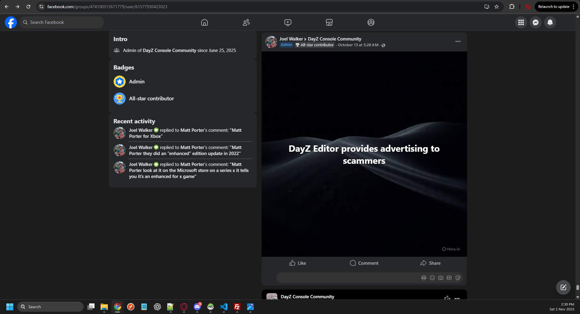This screenshot has height=314, width=580.
Task: Open Joel Walker's name link in post header
Action: coord(291,39)
